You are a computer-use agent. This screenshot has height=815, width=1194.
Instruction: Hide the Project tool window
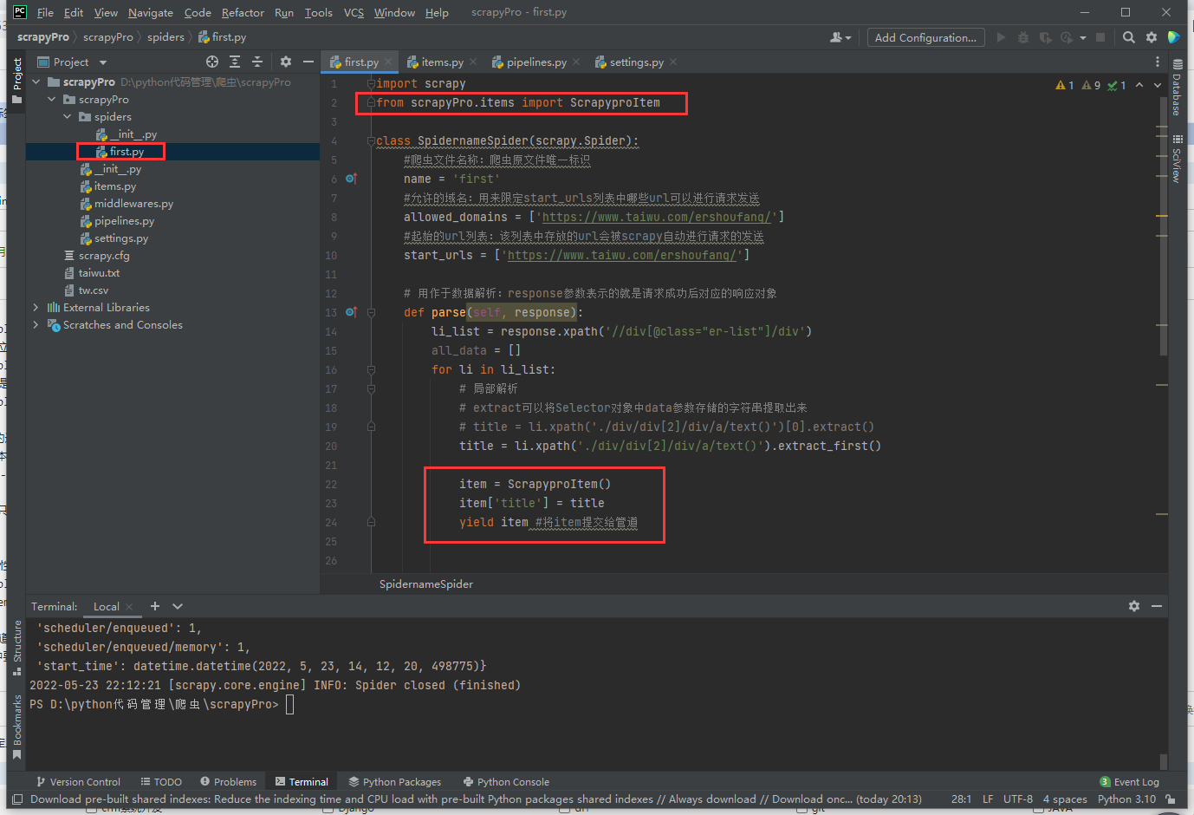point(308,62)
